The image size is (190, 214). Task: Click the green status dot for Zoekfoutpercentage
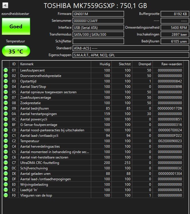pos(6,98)
